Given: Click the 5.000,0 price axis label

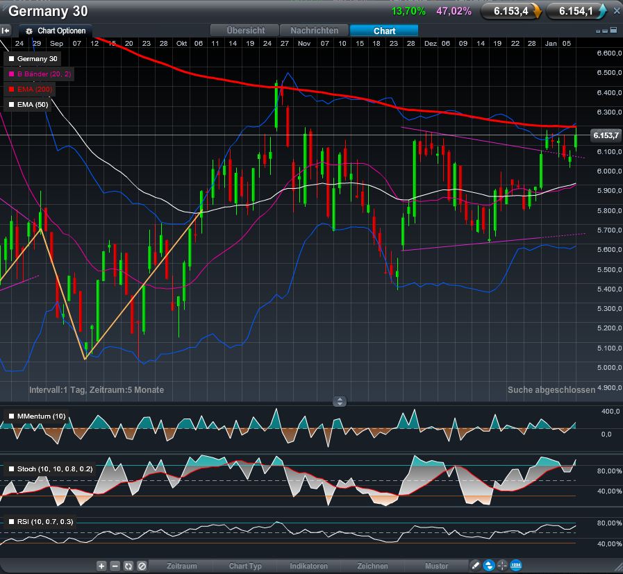Looking at the screenshot, I should [609, 368].
